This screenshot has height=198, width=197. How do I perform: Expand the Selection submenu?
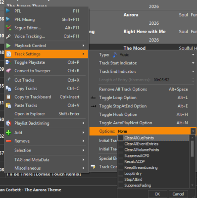pyautogui.click(x=83, y=150)
